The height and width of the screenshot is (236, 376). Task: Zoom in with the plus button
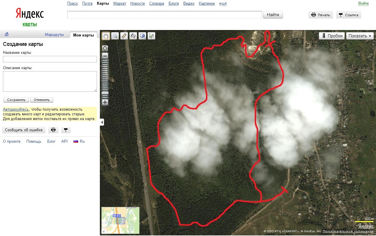(x=105, y=102)
